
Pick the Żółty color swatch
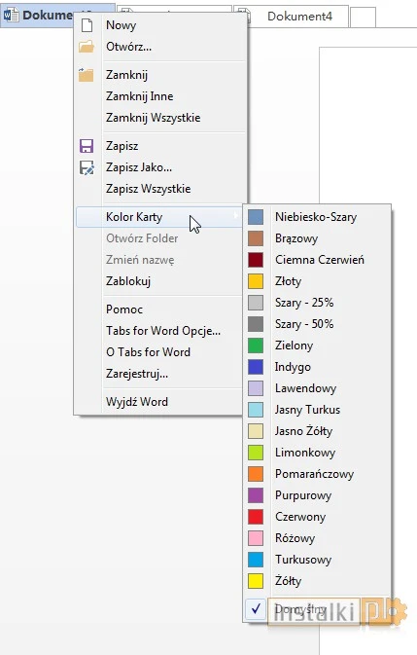[x=256, y=581]
